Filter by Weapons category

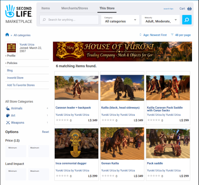pyautogui.click(x=17, y=123)
